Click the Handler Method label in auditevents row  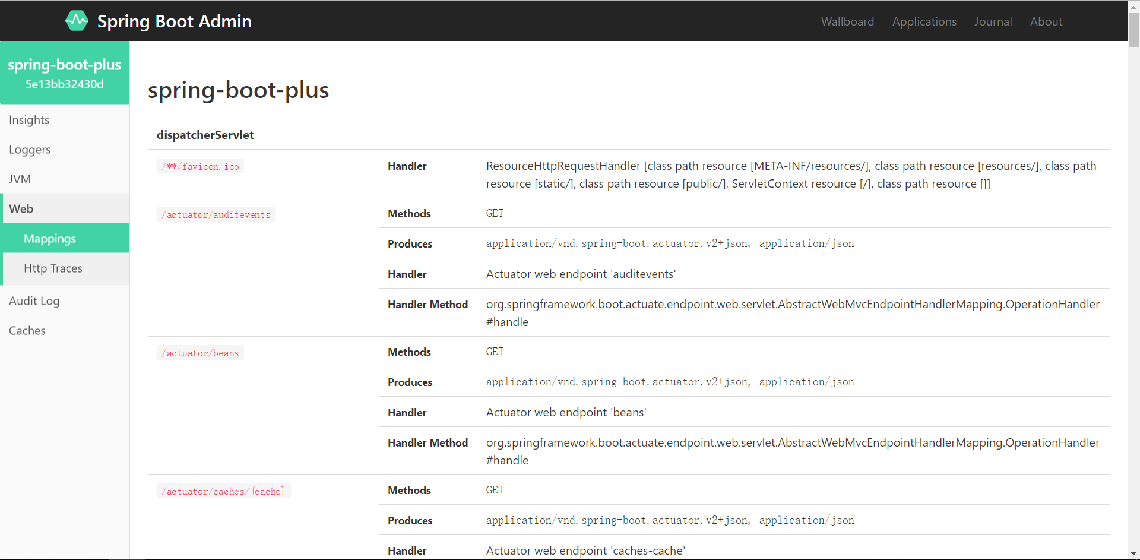(427, 304)
